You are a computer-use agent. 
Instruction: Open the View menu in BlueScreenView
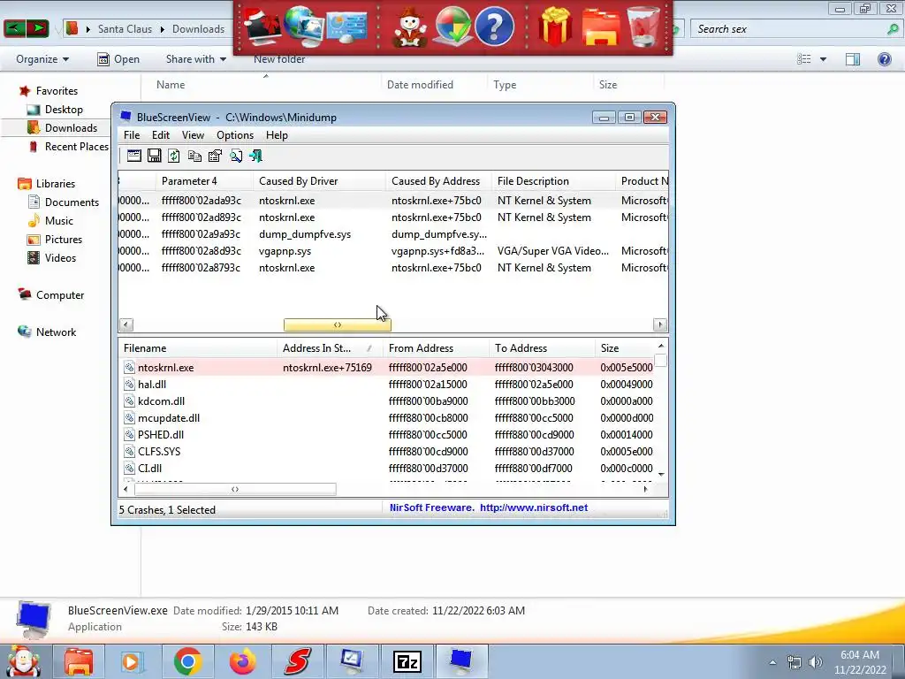click(x=193, y=135)
